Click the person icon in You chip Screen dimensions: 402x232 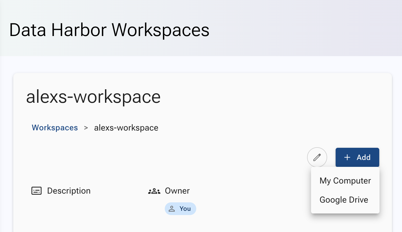172,209
